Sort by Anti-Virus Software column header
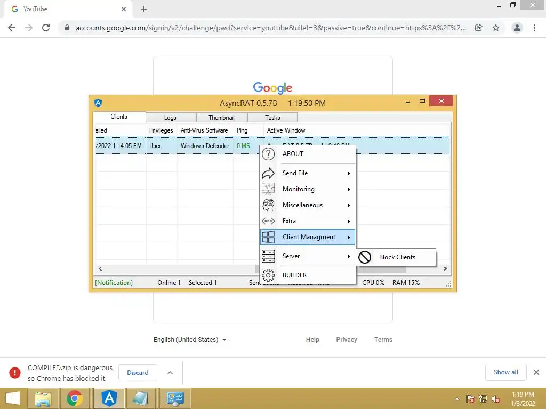Image resolution: width=546 pixels, height=409 pixels. point(204,130)
